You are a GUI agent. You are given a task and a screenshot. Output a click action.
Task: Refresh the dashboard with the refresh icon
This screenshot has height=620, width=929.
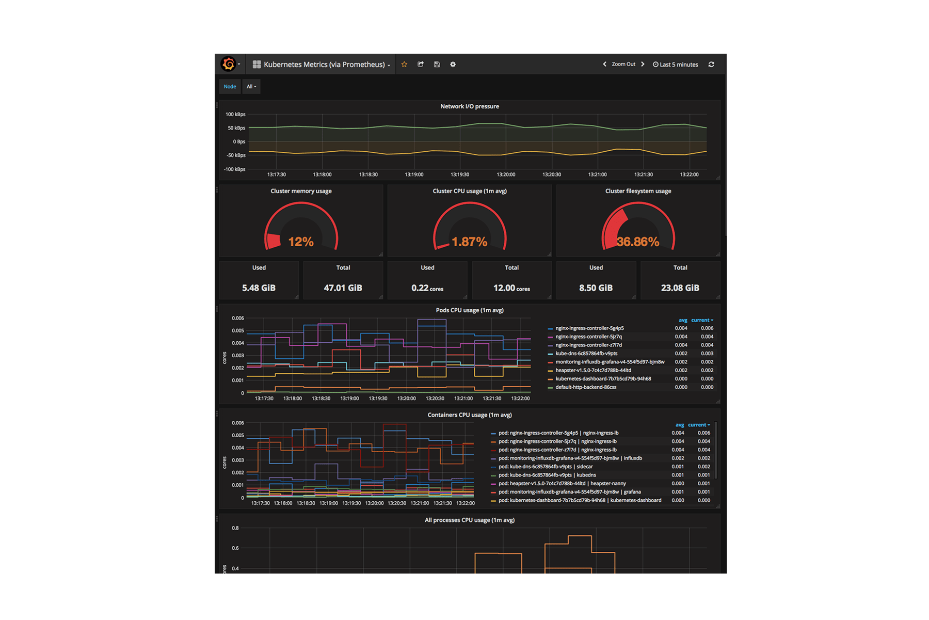pyautogui.click(x=711, y=65)
